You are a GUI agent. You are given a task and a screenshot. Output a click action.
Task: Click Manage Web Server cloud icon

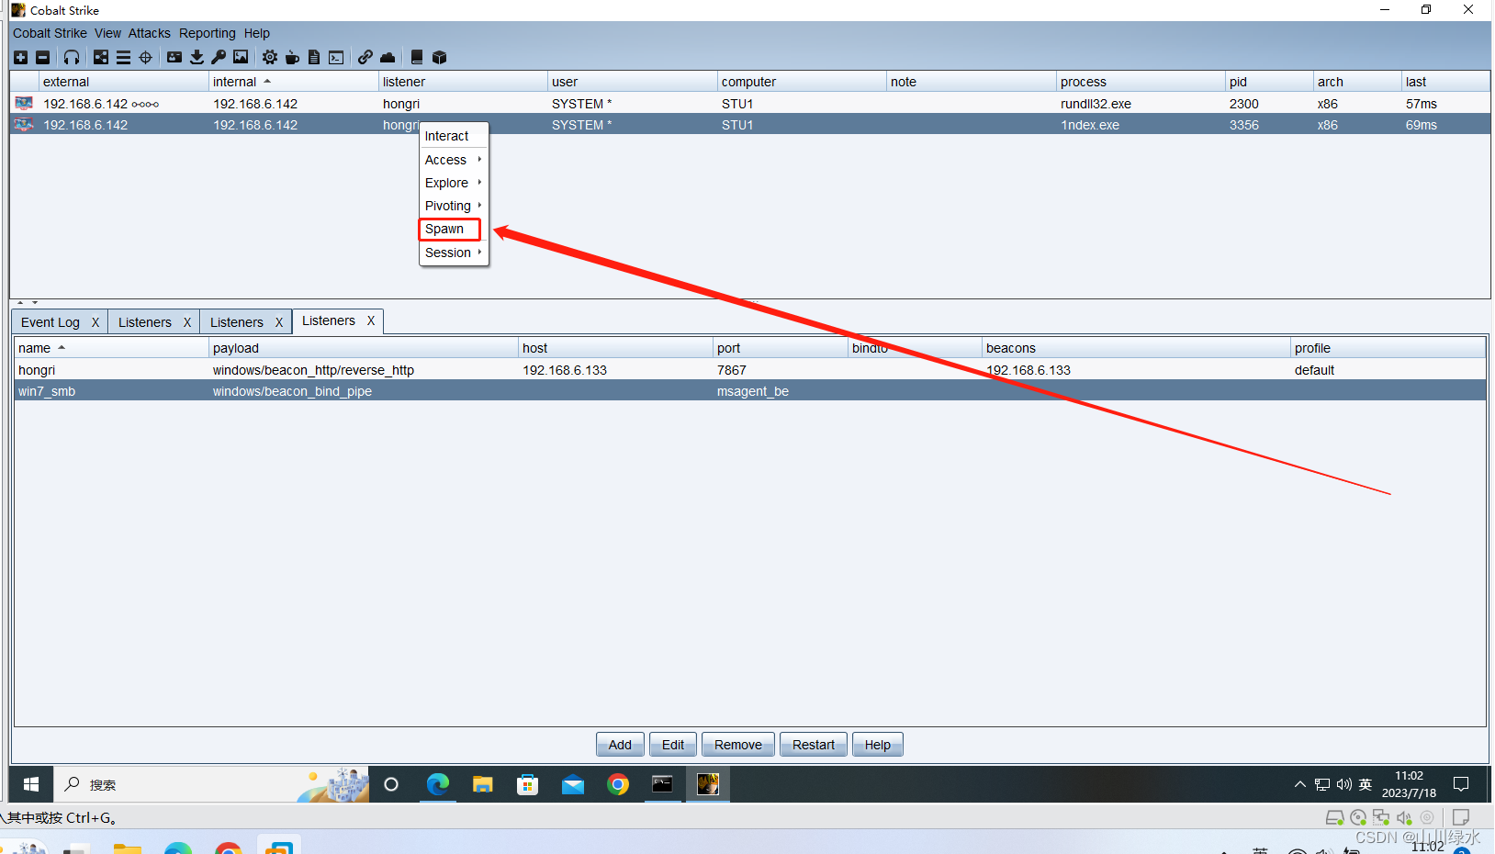pyautogui.click(x=388, y=57)
